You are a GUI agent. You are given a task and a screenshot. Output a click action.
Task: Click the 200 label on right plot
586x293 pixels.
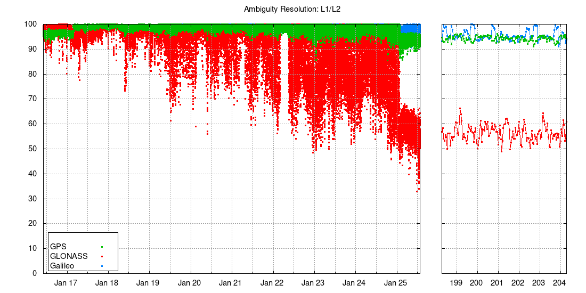point(477,282)
